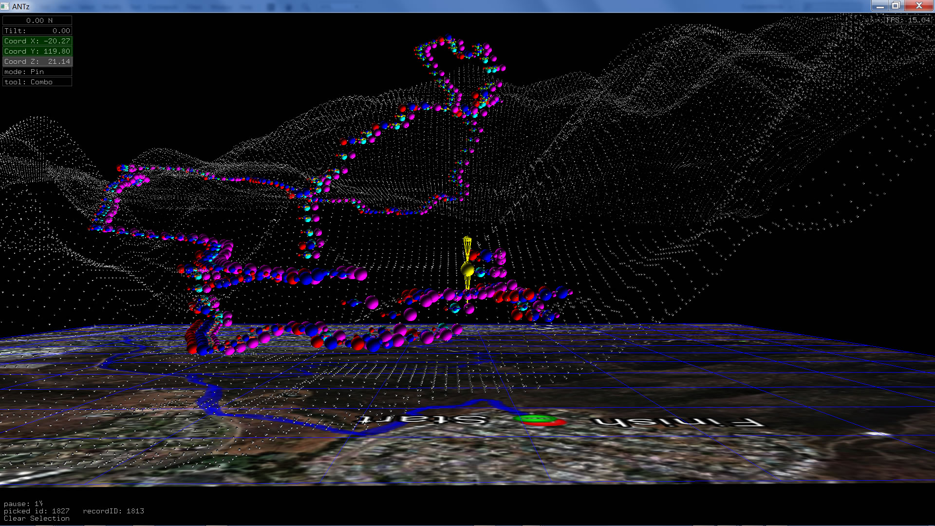Click the recordID readout

(x=113, y=511)
